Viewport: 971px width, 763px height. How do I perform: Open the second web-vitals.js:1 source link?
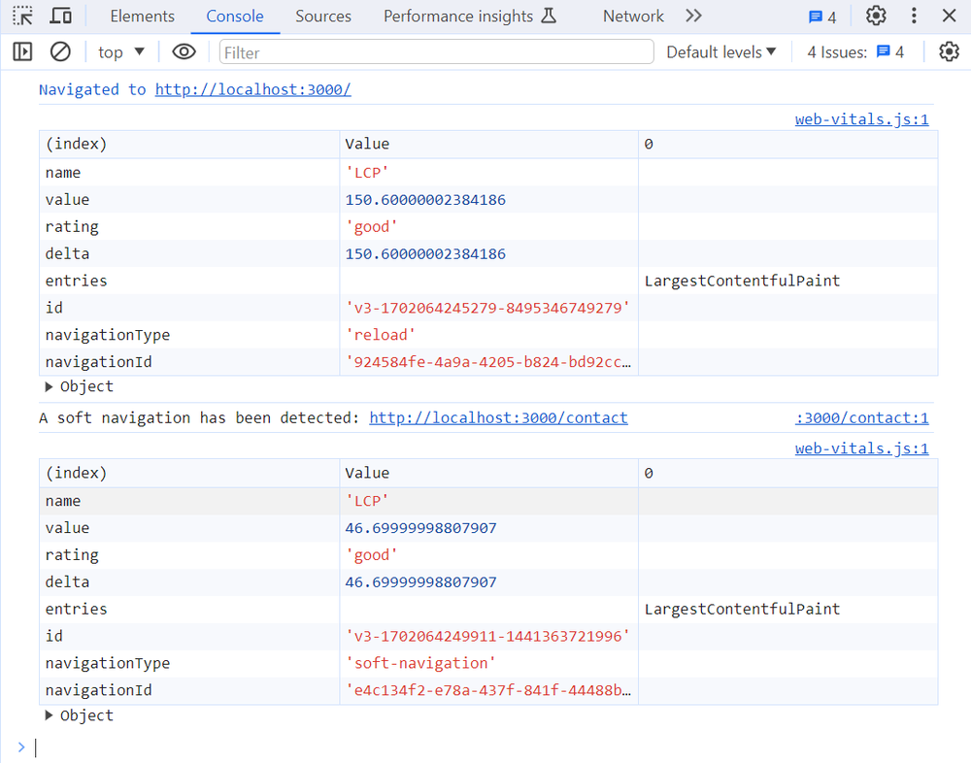click(861, 448)
